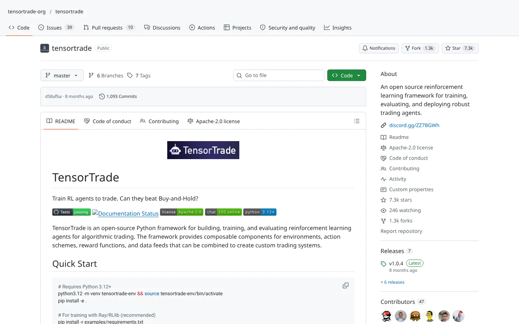Open Security and quality tab

click(x=288, y=28)
